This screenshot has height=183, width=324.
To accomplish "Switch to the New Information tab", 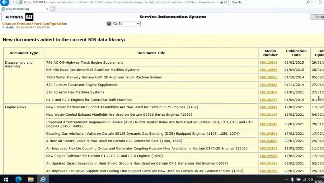I will coord(25,9).
